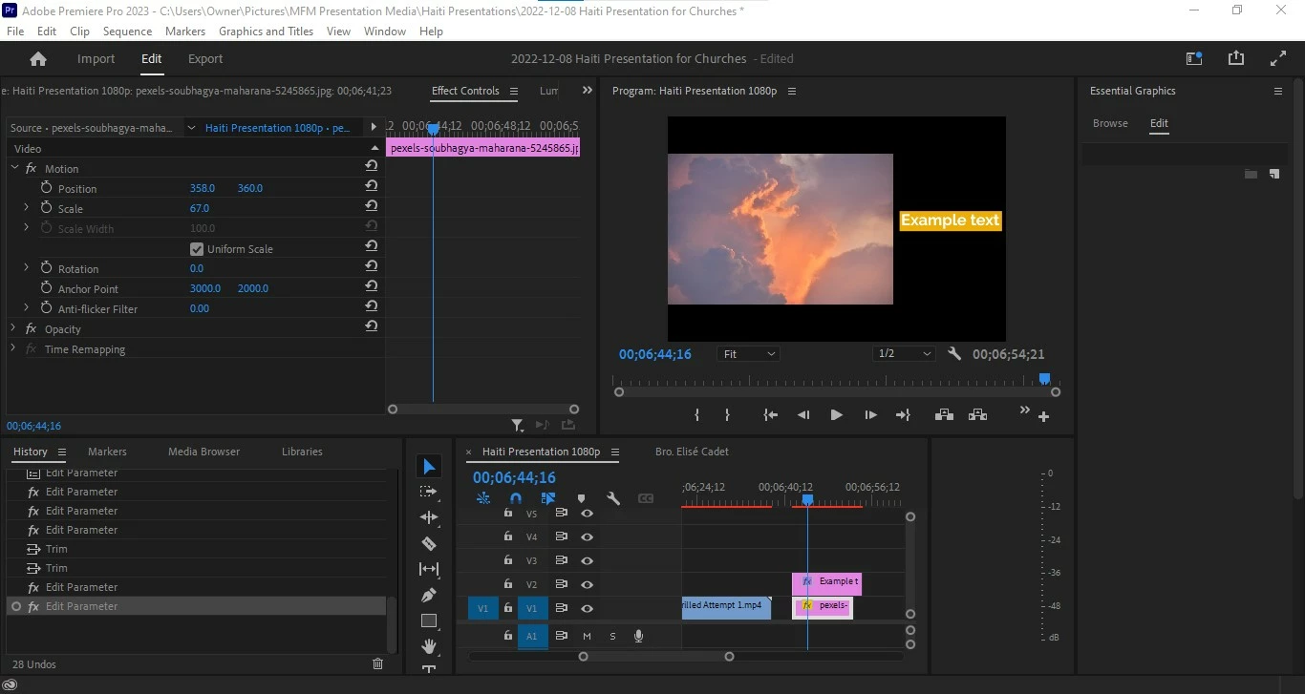
Task: Click the Scale value 67.0
Action: (200, 208)
